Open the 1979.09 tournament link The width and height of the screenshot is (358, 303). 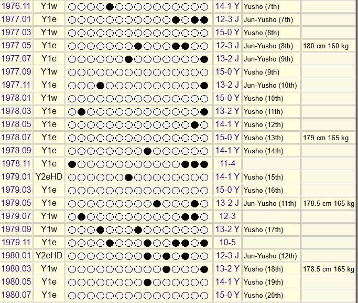pyautogui.click(x=16, y=229)
